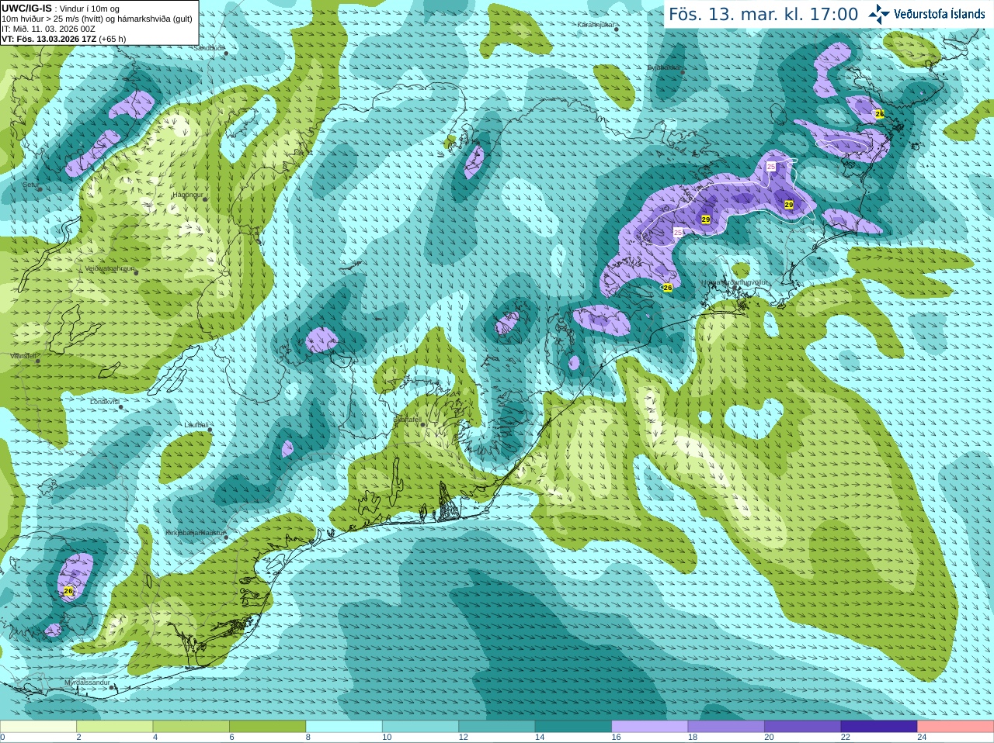Click the Eyjabakkar station label
Image resolution: width=994 pixels, height=743 pixels.
[x=664, y=67]
